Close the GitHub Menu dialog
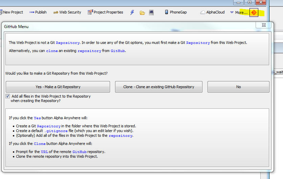 coord(264,25)
